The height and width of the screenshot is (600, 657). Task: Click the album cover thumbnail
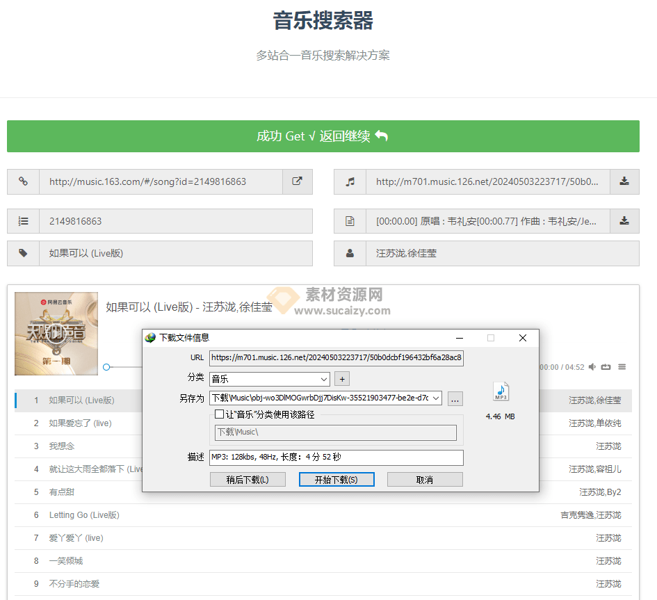coord(56,333)
